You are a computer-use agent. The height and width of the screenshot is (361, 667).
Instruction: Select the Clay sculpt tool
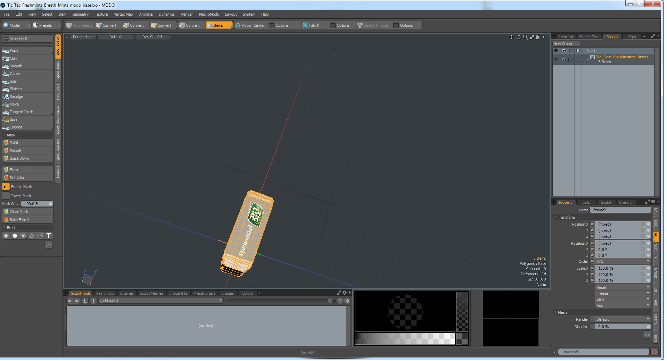27,59
